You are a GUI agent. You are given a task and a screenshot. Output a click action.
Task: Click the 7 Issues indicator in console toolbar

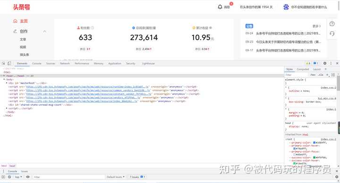point(137,177)
